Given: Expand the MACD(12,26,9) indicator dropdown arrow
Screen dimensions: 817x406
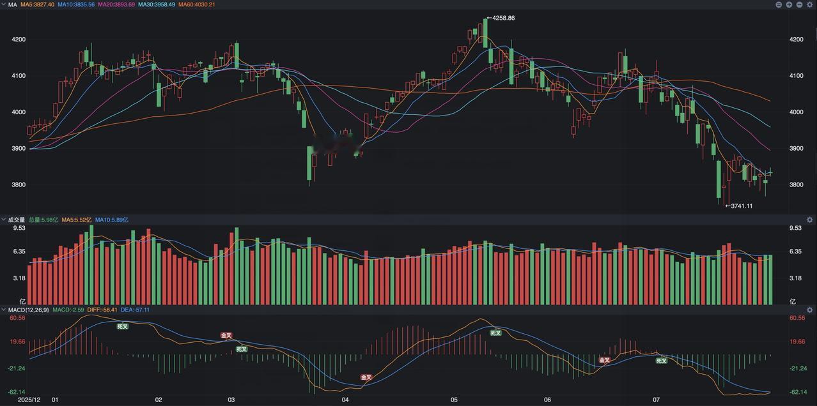Looking at the screenshot, I should click(4, 310).
